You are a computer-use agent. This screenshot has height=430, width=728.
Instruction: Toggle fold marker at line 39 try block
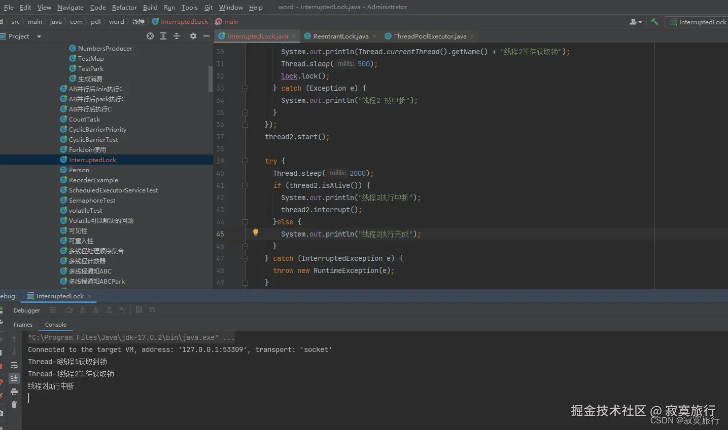pos(245,161)
